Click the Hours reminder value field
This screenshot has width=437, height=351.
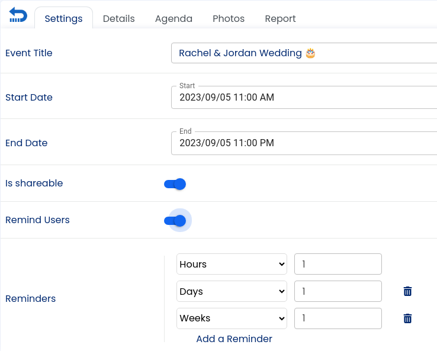click(338, 265)
